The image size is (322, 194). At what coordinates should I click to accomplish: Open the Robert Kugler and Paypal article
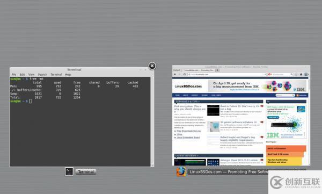coord(238,139)
